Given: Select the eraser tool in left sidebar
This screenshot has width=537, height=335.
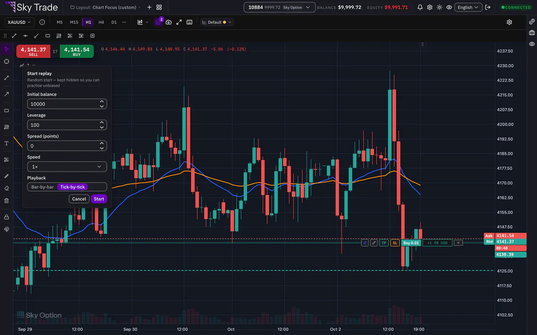Looking at the screenshot, I should 6,188.
